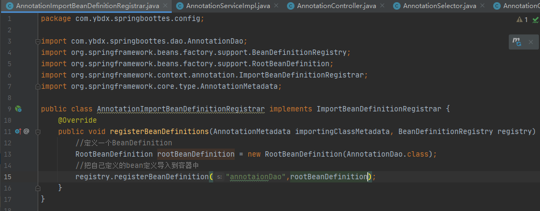Collapse the registerBeanDefinitions method fold on line 11

pyautogui.click(x=38, y=131)
